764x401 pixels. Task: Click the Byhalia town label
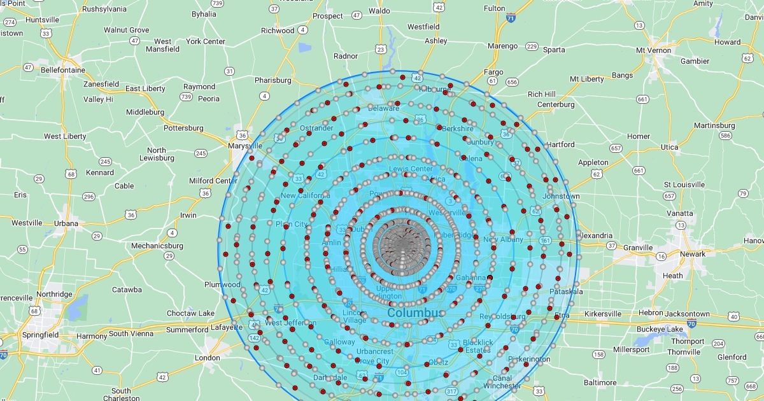(204, 13)
